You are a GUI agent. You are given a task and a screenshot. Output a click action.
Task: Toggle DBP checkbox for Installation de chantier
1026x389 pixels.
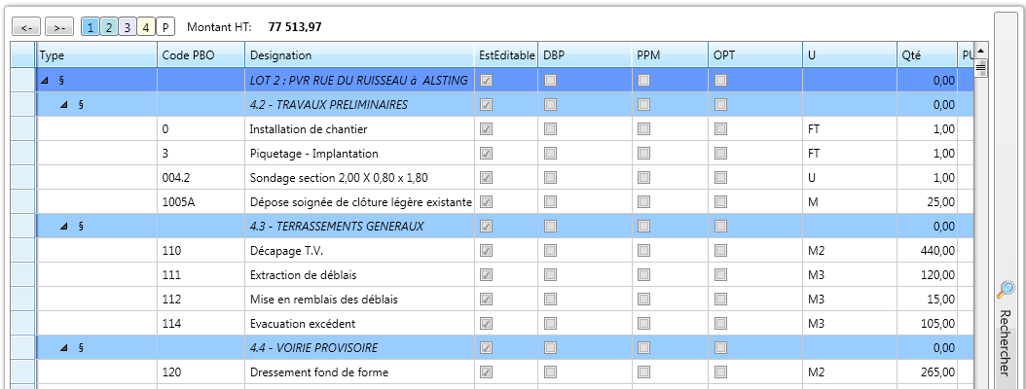[550, 128]
